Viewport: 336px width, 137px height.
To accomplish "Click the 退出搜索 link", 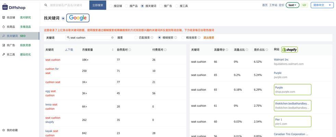I will click(x=209, y=38).
